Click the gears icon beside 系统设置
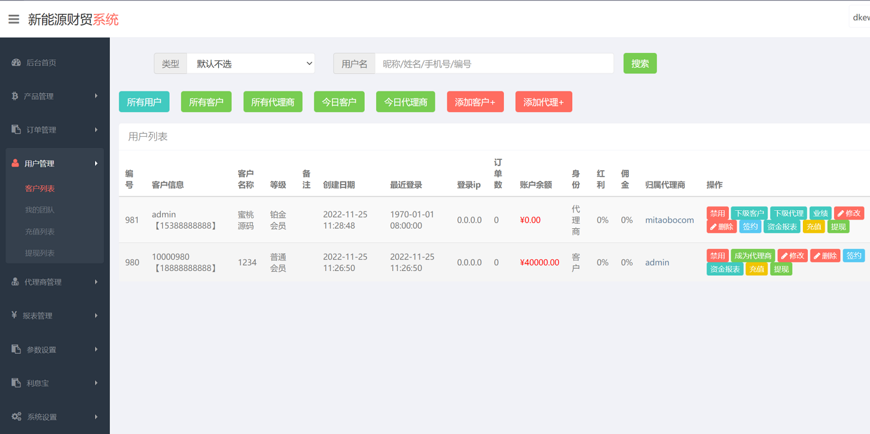Screen dimensions: 870x434 (x=16, y=417)
